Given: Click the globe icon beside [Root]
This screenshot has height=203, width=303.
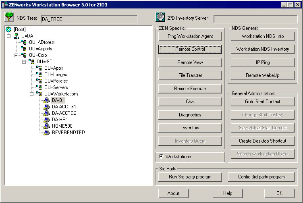Looking at the screenshot, I should point(8,29).
